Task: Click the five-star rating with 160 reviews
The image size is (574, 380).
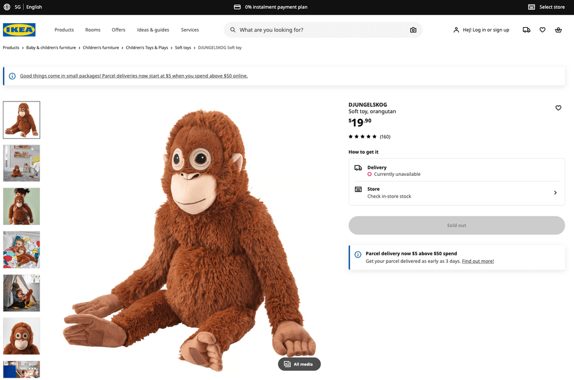Action: pyautogui.click(x=368, y=136)
